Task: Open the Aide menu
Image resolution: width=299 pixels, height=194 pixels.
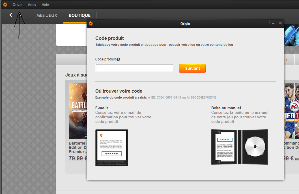Action: click(x=45, y=5)
